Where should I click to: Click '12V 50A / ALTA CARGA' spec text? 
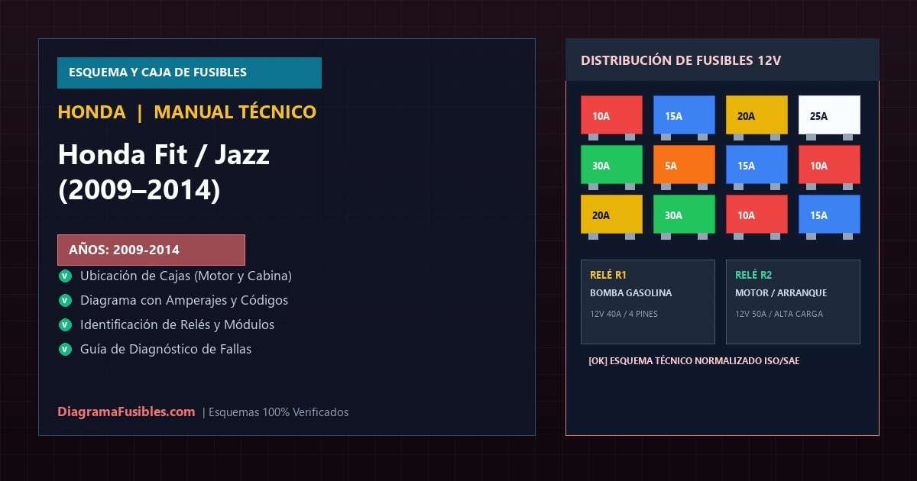point(779,314)
